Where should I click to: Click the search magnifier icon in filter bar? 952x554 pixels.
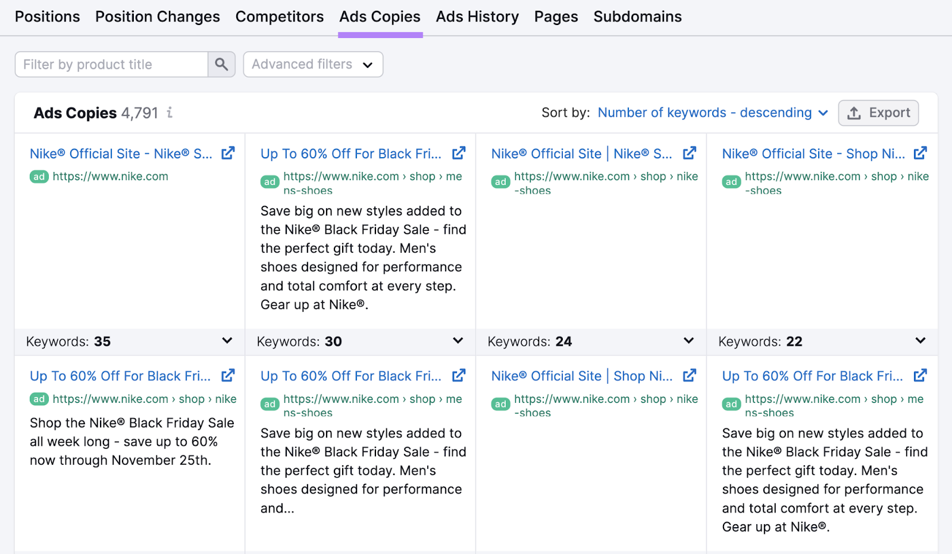tap(221, 64)
